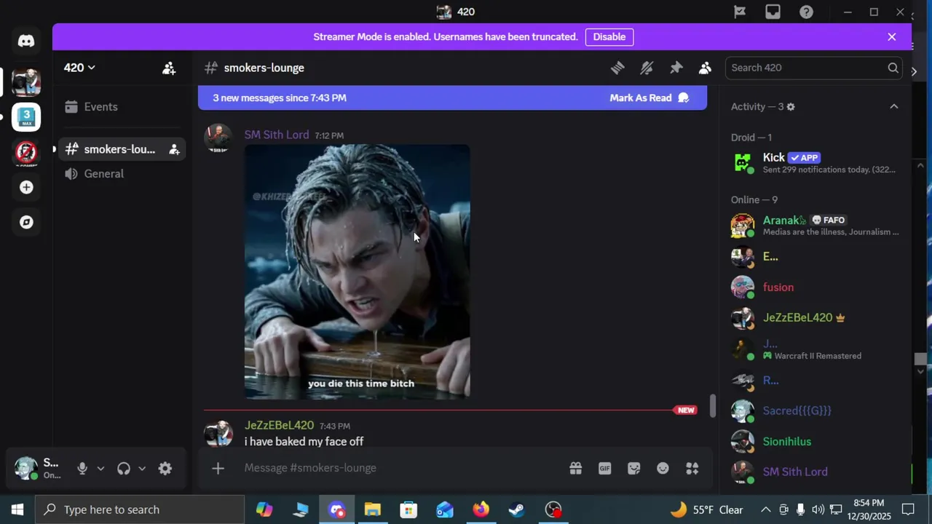Click the Message #smokers-lounge input field
Screen dimensions: 932x524
400,468
